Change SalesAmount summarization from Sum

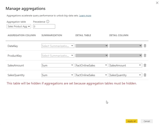click(58, 65)
